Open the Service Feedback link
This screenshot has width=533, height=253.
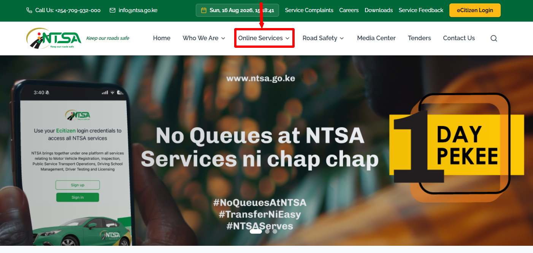click(x=421, y=10)
